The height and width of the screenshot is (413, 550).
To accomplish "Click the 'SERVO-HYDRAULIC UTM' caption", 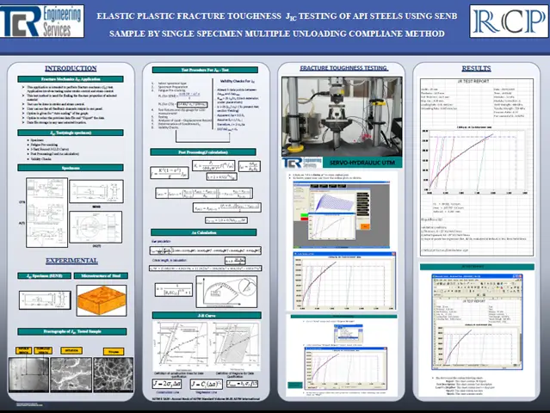I will (x=362, y=163).
